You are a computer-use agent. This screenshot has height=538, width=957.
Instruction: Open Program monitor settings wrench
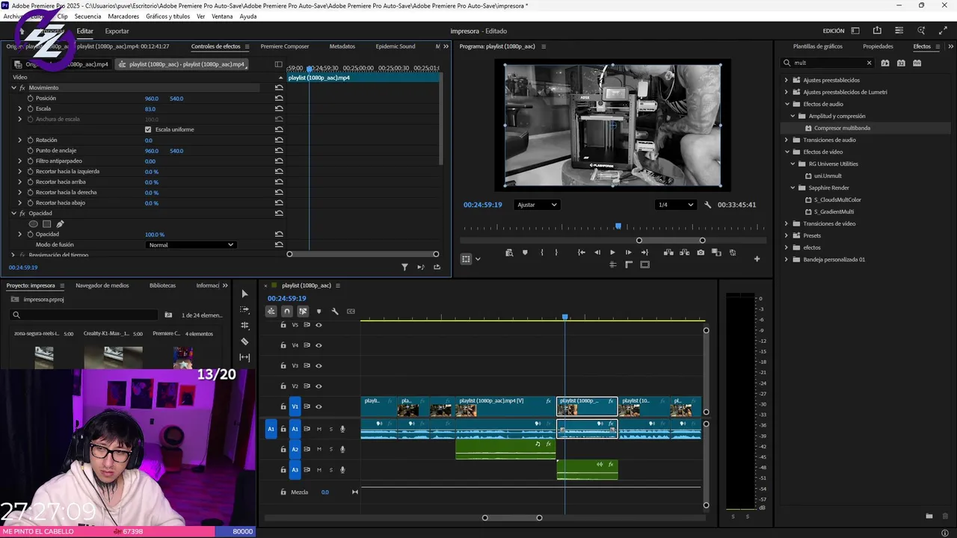tap(708, 205)
